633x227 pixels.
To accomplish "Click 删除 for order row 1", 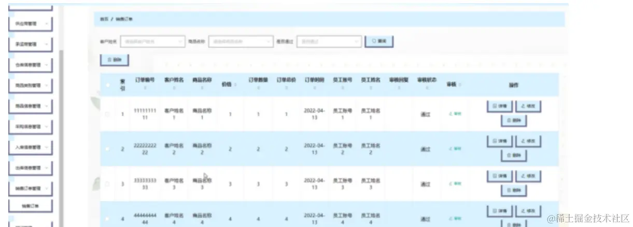I will 514,121.
